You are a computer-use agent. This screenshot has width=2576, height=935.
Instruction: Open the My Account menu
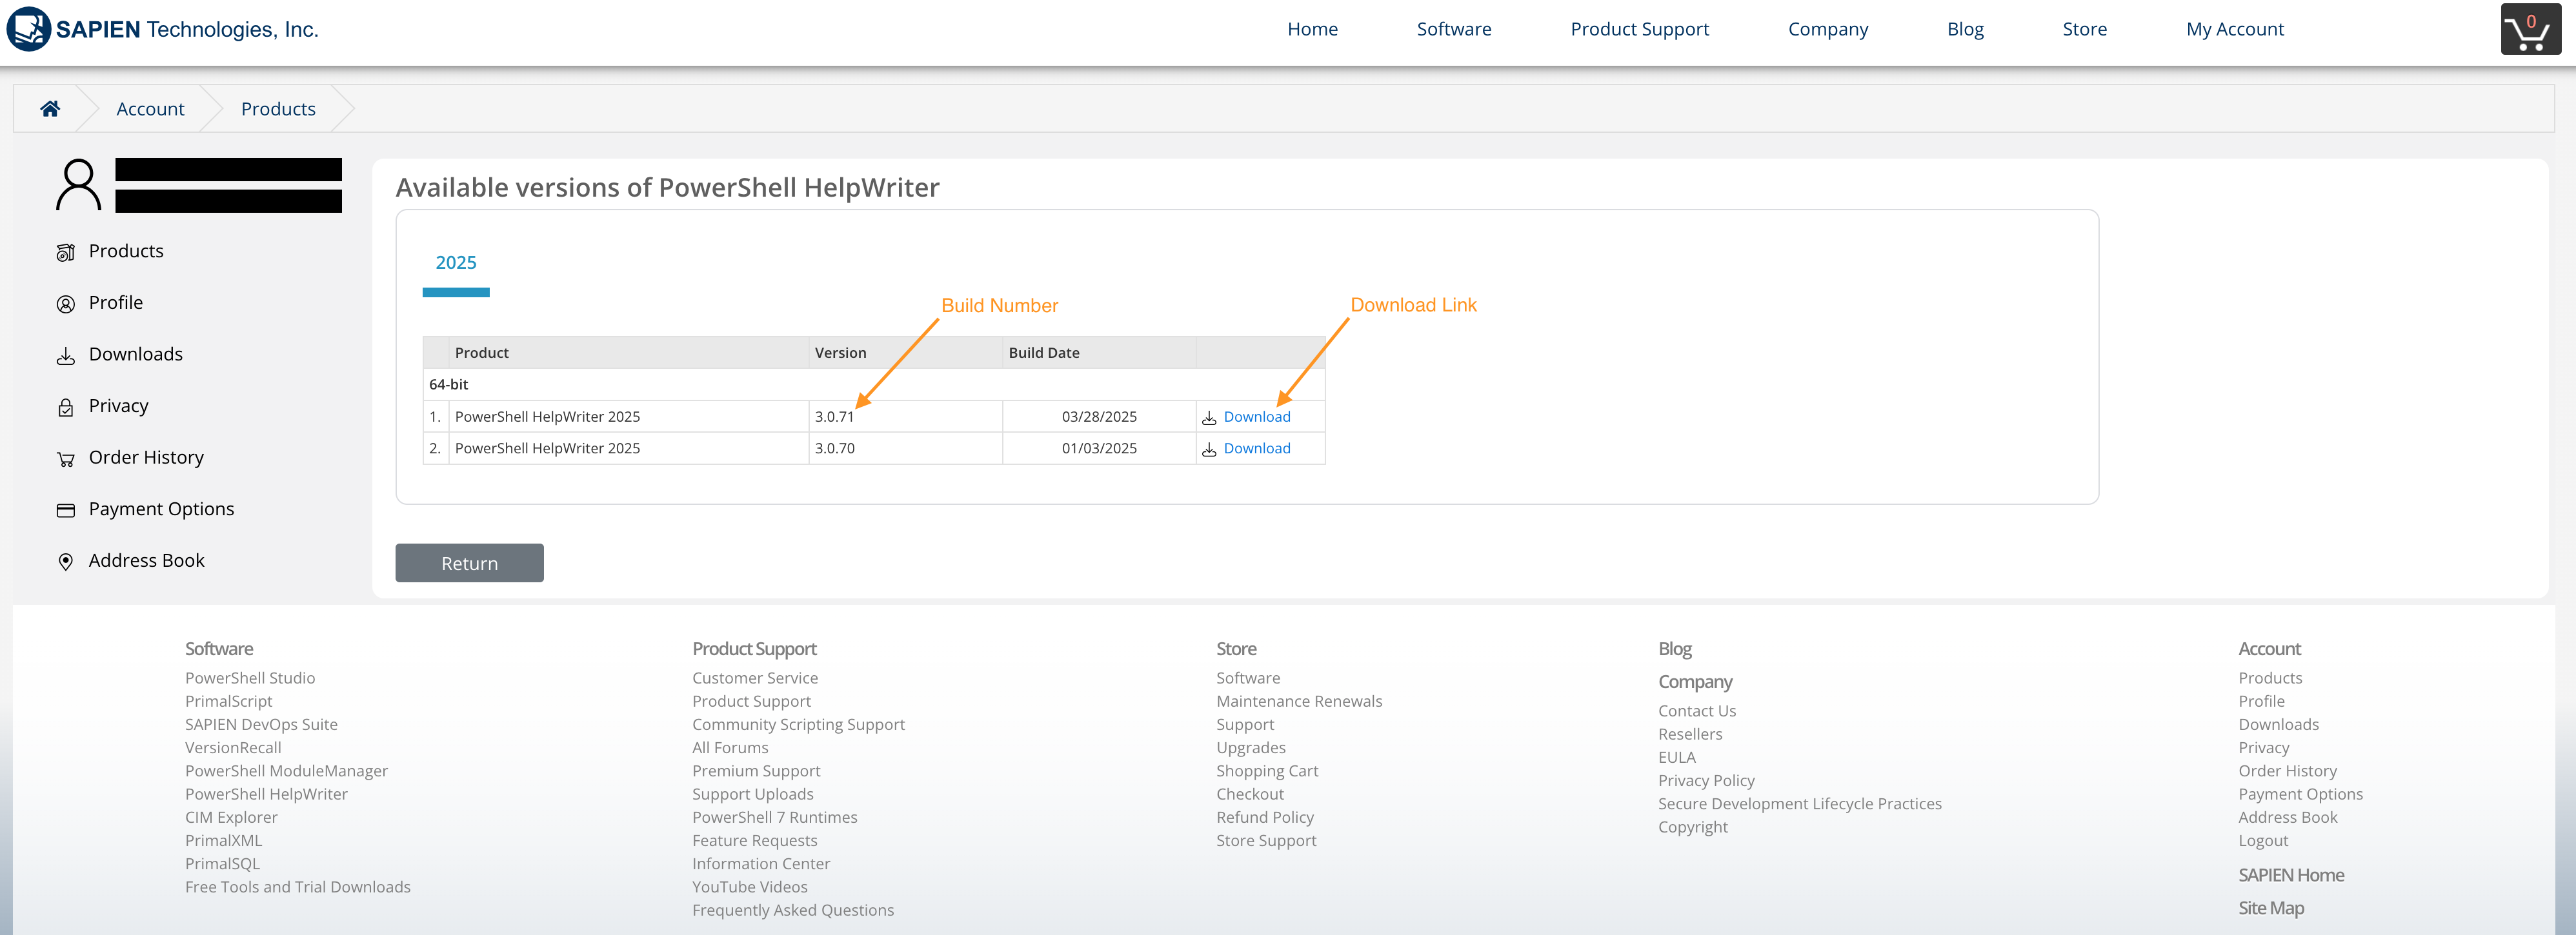pyautogui.click(x=2235, y=29)
